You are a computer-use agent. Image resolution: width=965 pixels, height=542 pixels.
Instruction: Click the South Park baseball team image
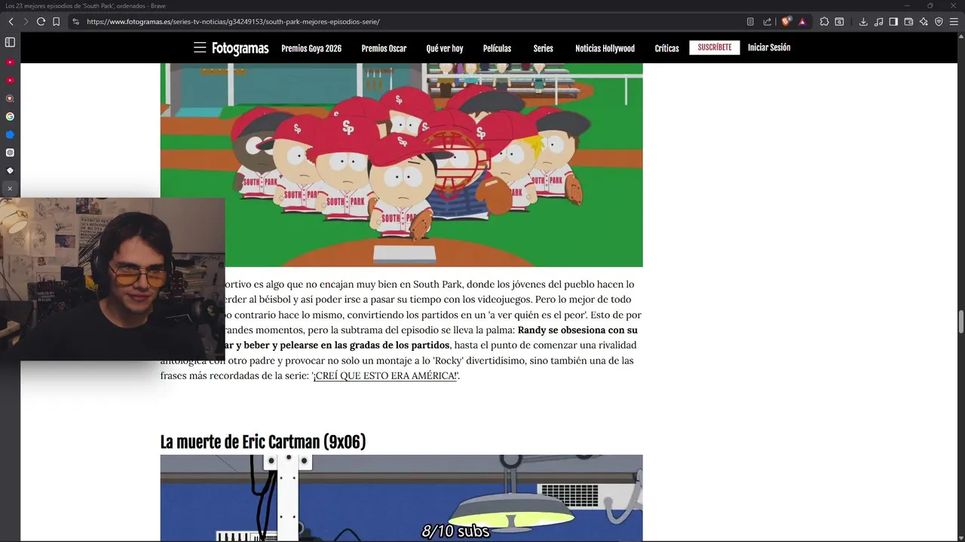coord(401,165)
